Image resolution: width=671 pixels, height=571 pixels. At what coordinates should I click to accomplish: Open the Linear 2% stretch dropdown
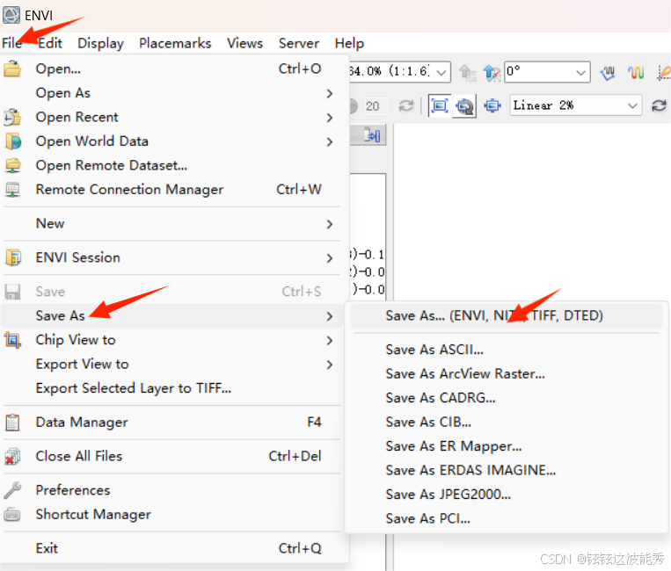[632, 105]
